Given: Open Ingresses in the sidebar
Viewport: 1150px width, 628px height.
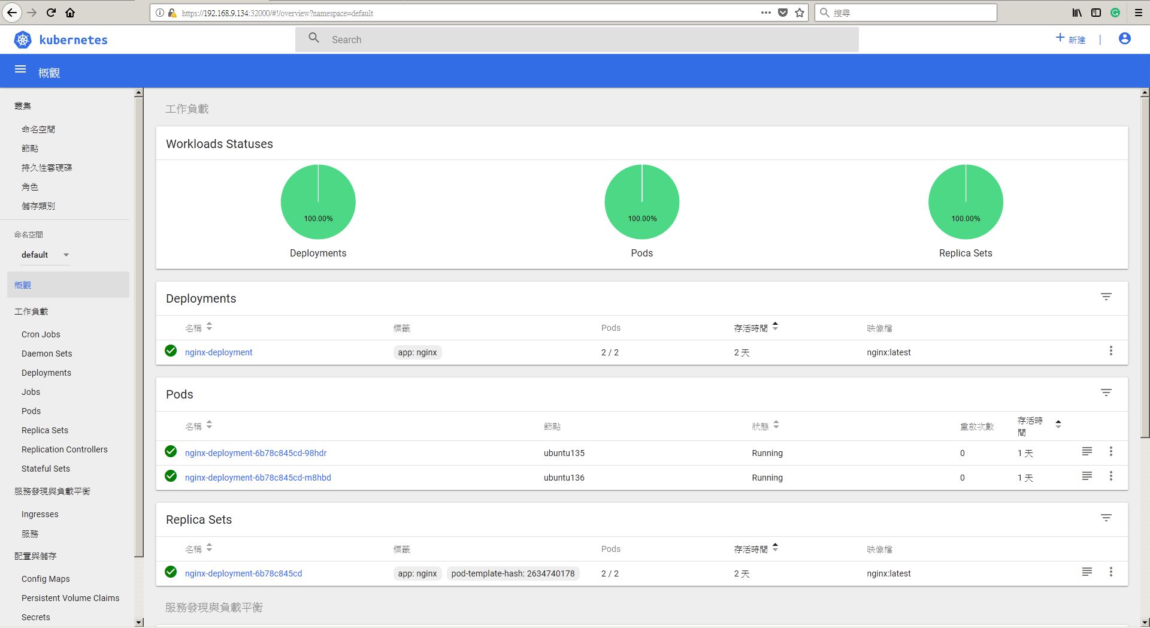Looking at the screenshot, I should pos(40,514).
